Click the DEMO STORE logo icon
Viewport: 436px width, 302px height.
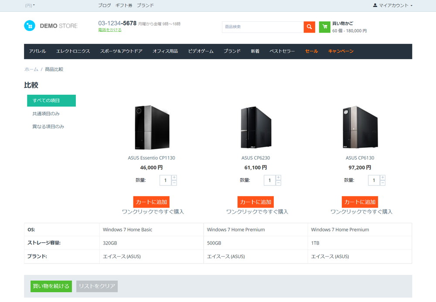point(30,26)
